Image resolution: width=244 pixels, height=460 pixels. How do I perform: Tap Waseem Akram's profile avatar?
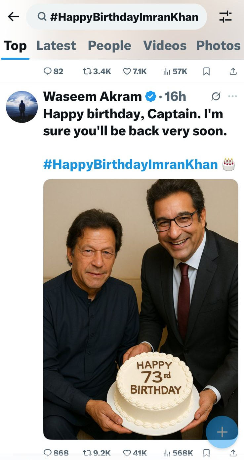(x=22, y=107)
